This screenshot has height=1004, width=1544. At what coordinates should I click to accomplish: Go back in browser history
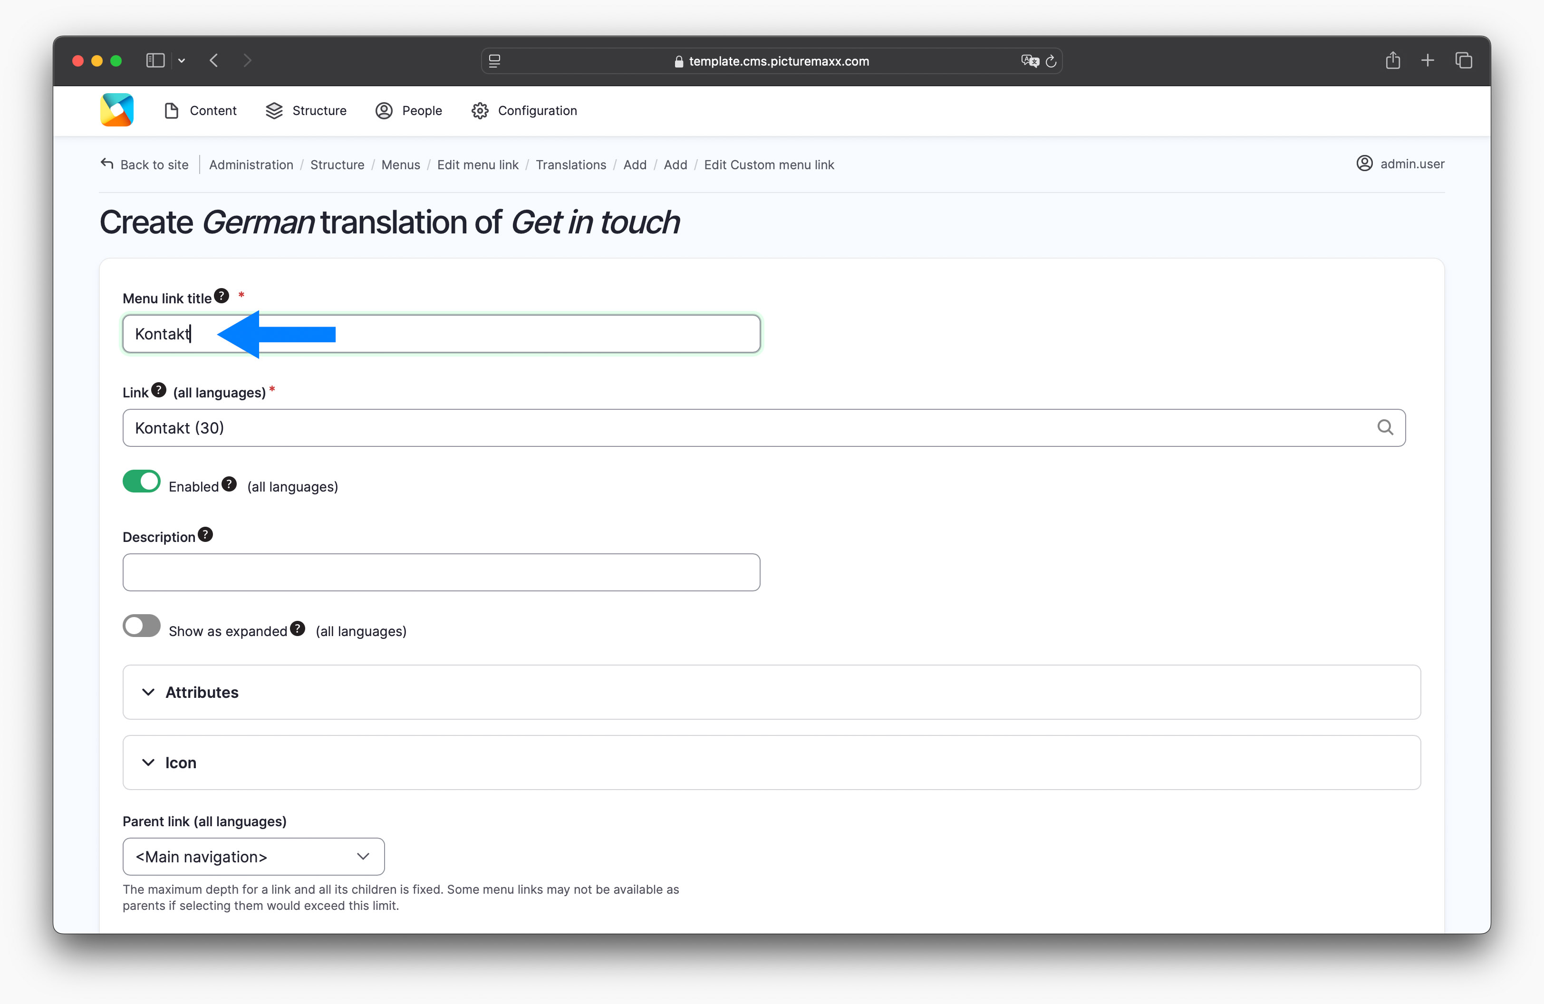tap(214, 61)
